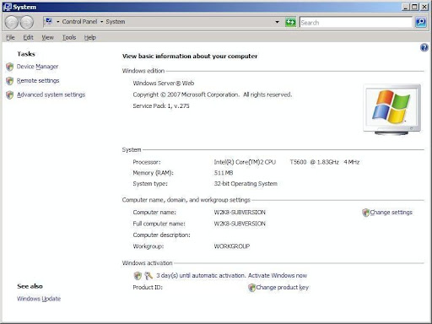Click the Computer name value W2K8-SUBVERSION

tap(240, 213)
